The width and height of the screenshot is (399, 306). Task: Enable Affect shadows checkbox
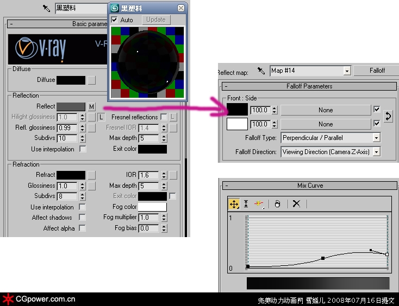82,218
